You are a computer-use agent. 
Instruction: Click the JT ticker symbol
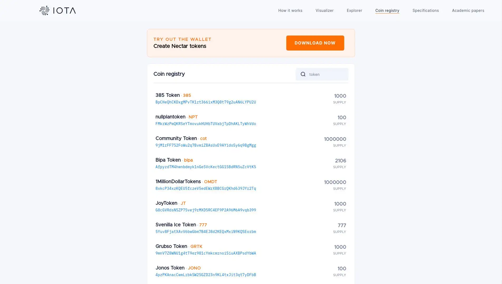click(183, 203)
